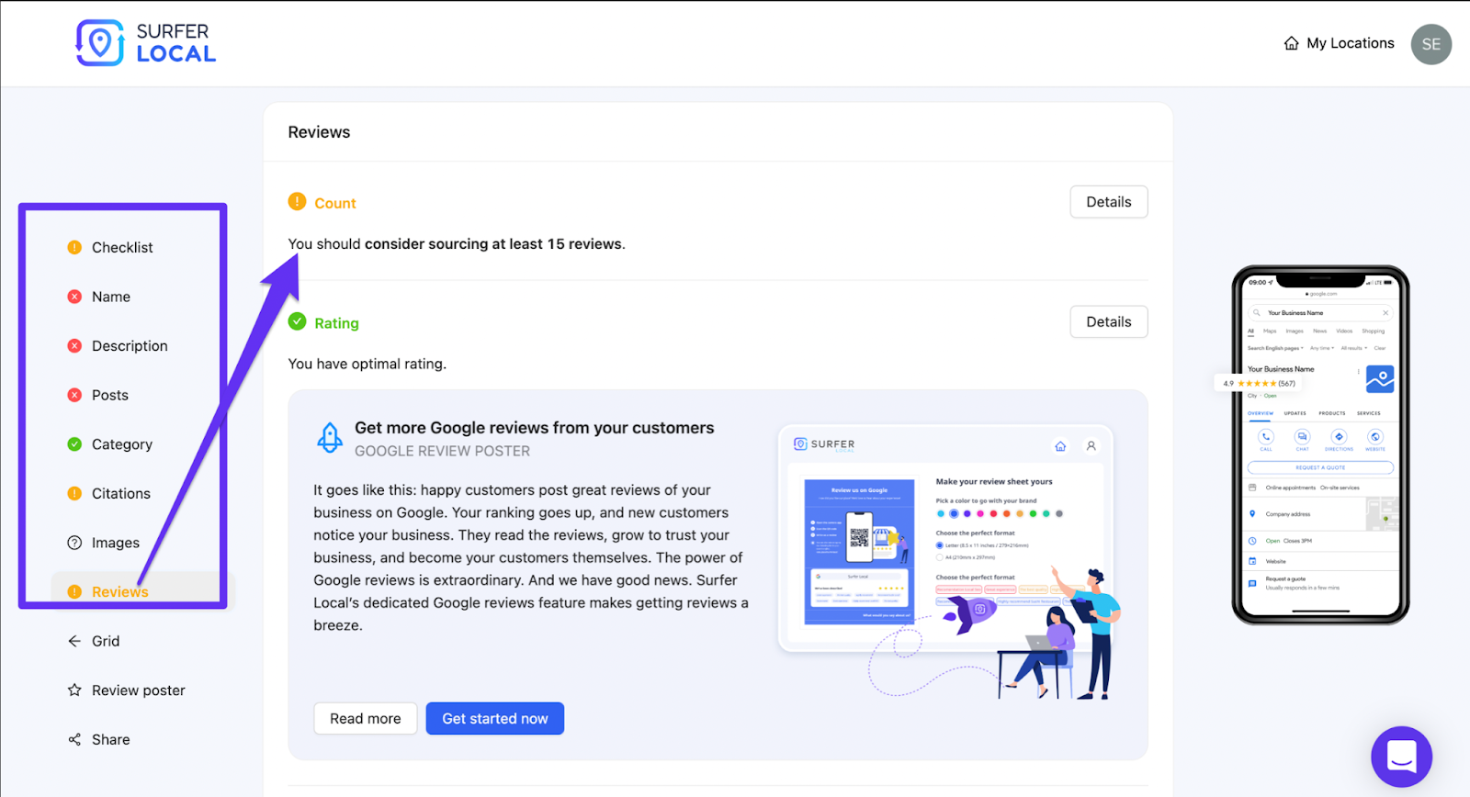Click Share in the sidebar
The height and width of the screenshot is (797, 1470).
(x=111, y=739)
